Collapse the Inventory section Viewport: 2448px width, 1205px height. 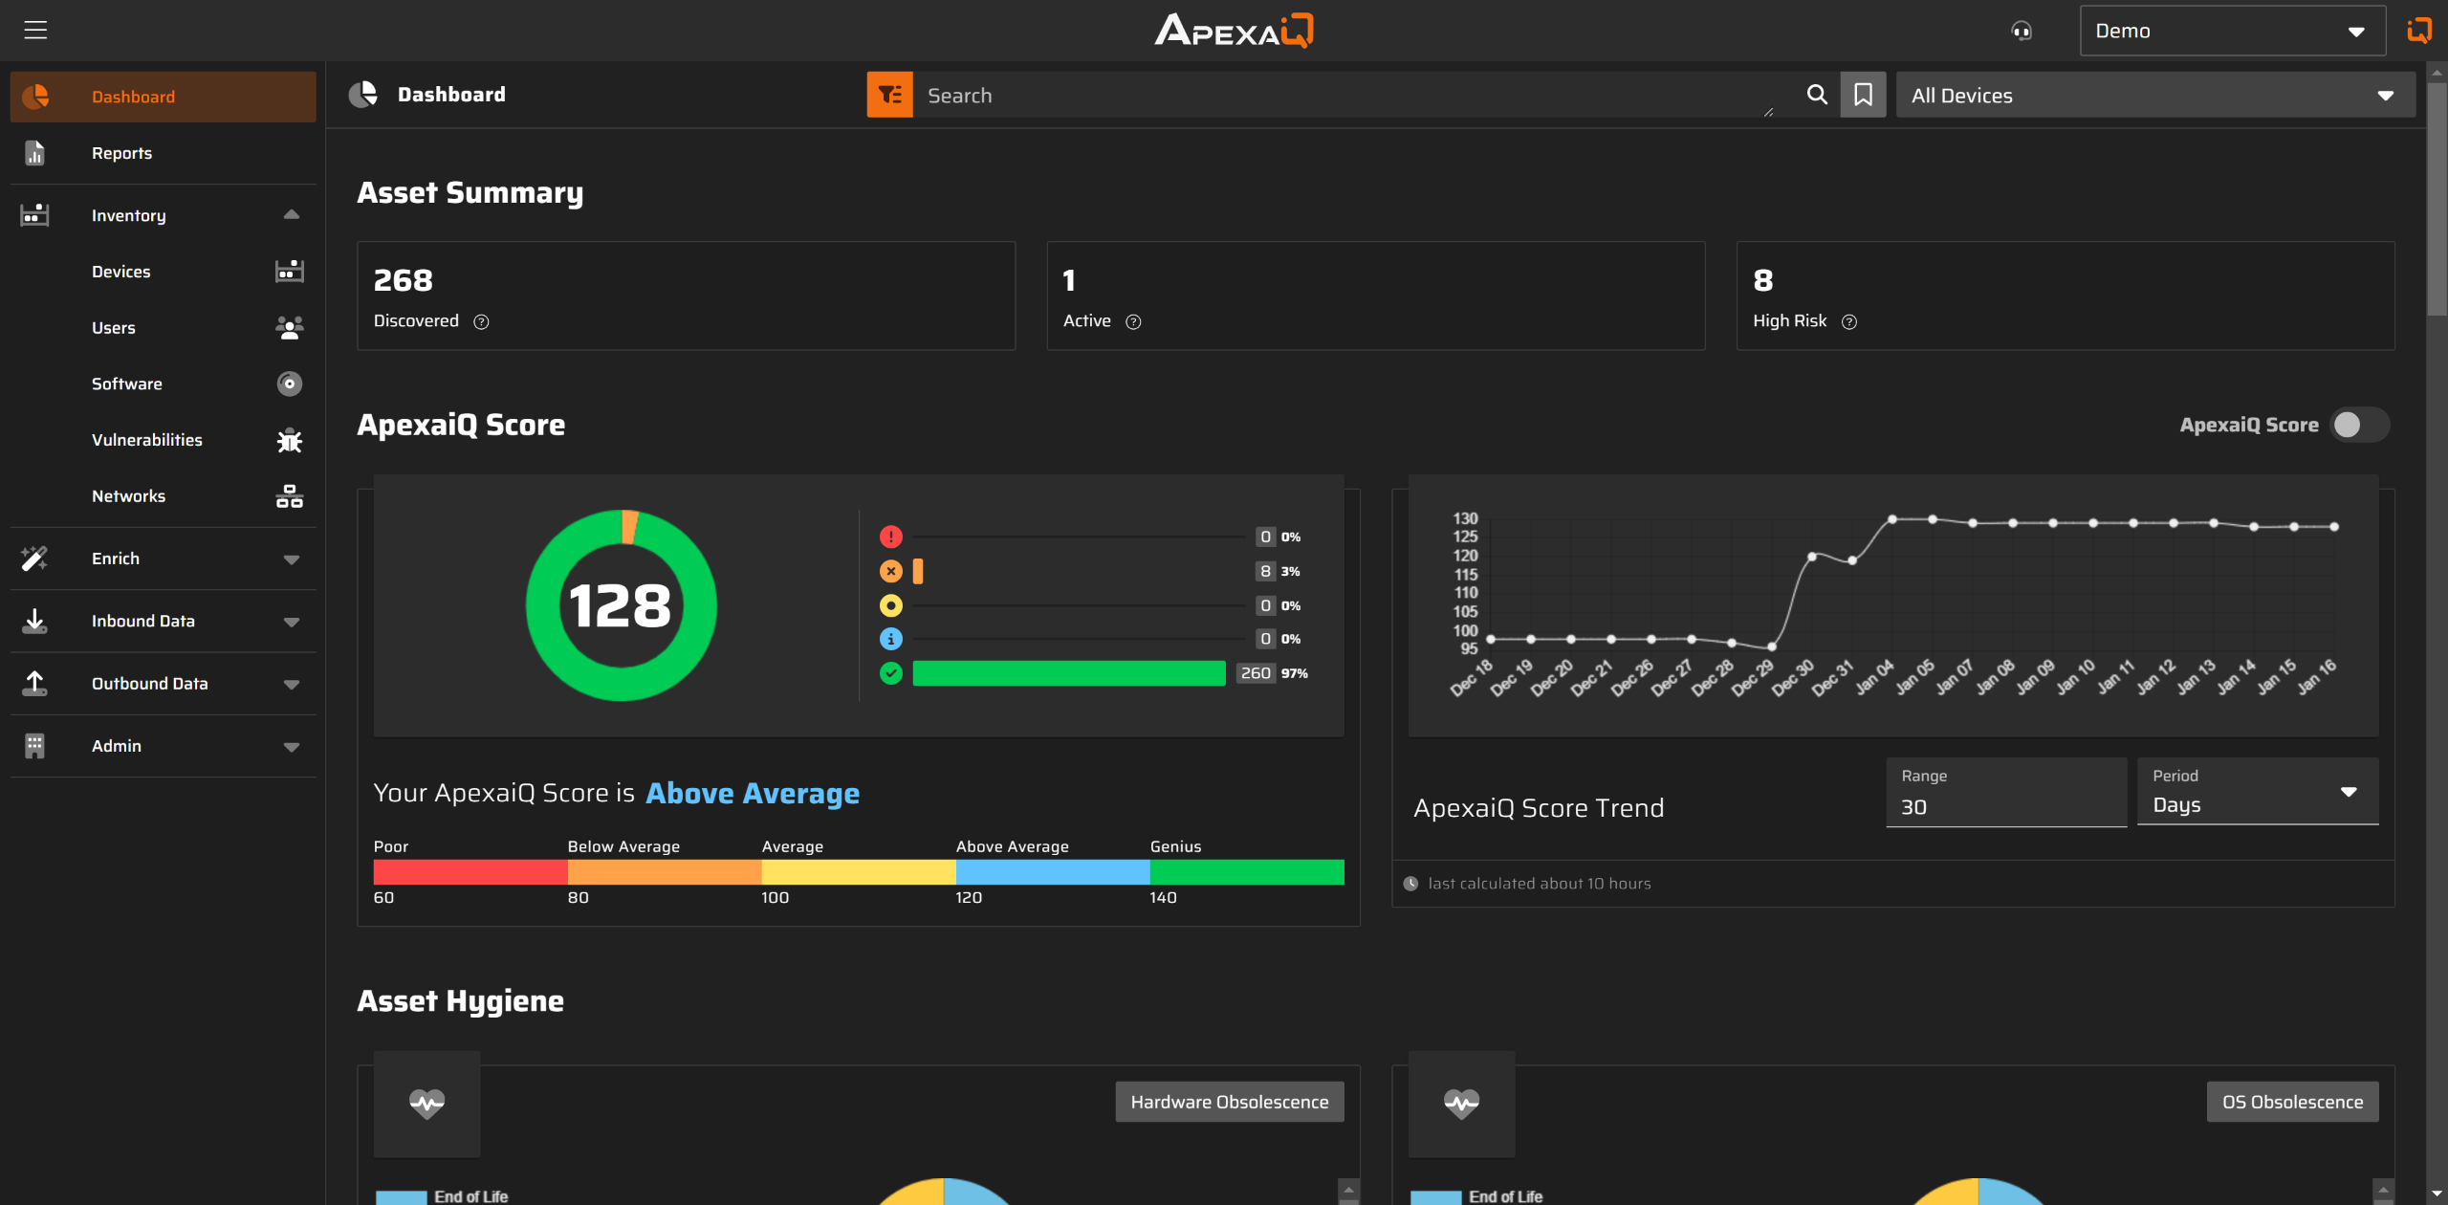point(291,215)
